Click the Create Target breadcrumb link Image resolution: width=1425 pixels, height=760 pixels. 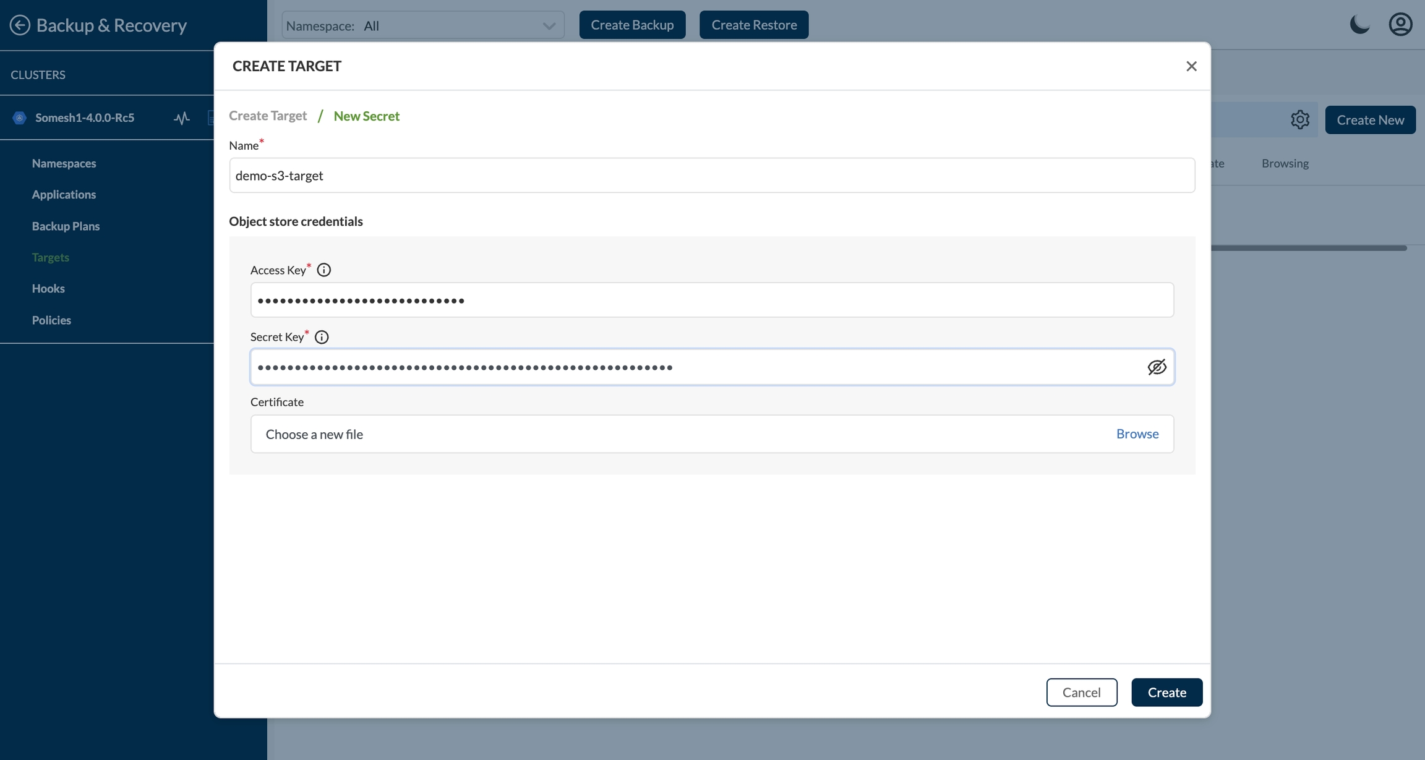coord(268,116)
